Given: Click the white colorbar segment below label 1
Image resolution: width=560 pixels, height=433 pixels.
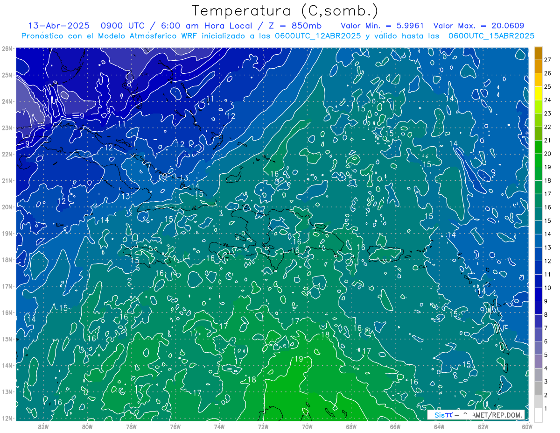Looking at the screenshot, I should click(538, 414).
